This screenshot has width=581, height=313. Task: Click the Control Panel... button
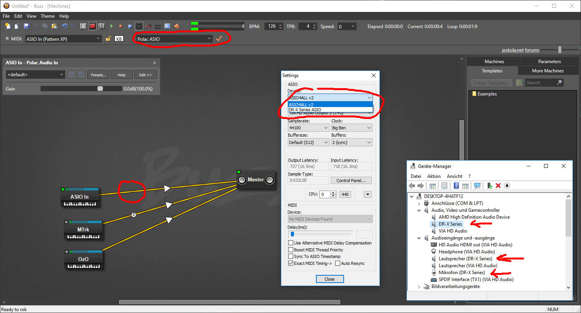[351, 181]
